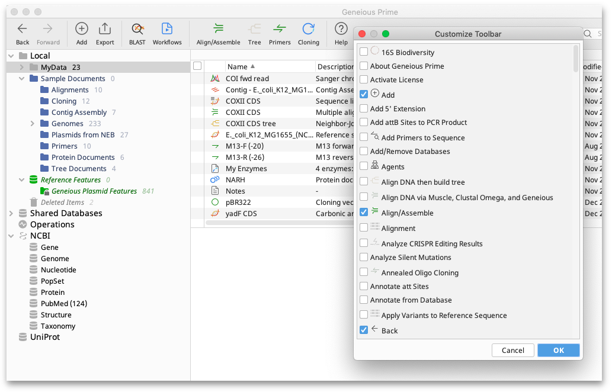Open Geneious Plasmid Features folder

tap(94, 191)
